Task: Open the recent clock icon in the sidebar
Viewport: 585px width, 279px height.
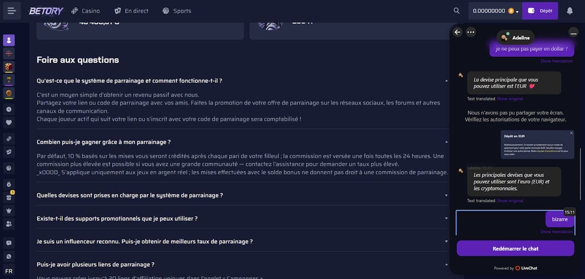Action: pyautogui.click(x=9, y=109)
